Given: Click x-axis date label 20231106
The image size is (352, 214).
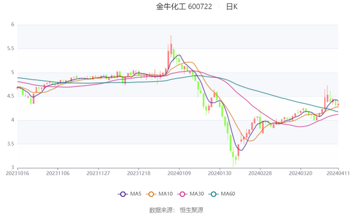Looking at the screenshot, I should pos(58,173).
